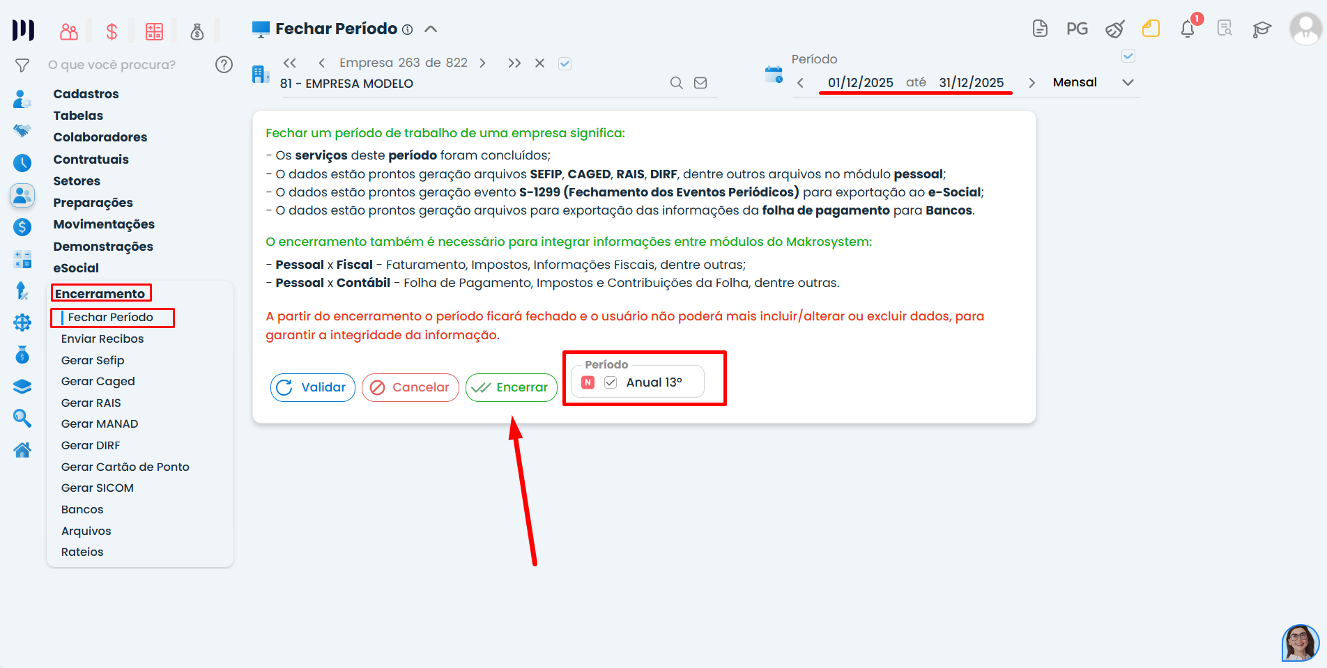Open the user profile avatar
Viewport: 1327px width, 668px height.
click(1305, 29)
